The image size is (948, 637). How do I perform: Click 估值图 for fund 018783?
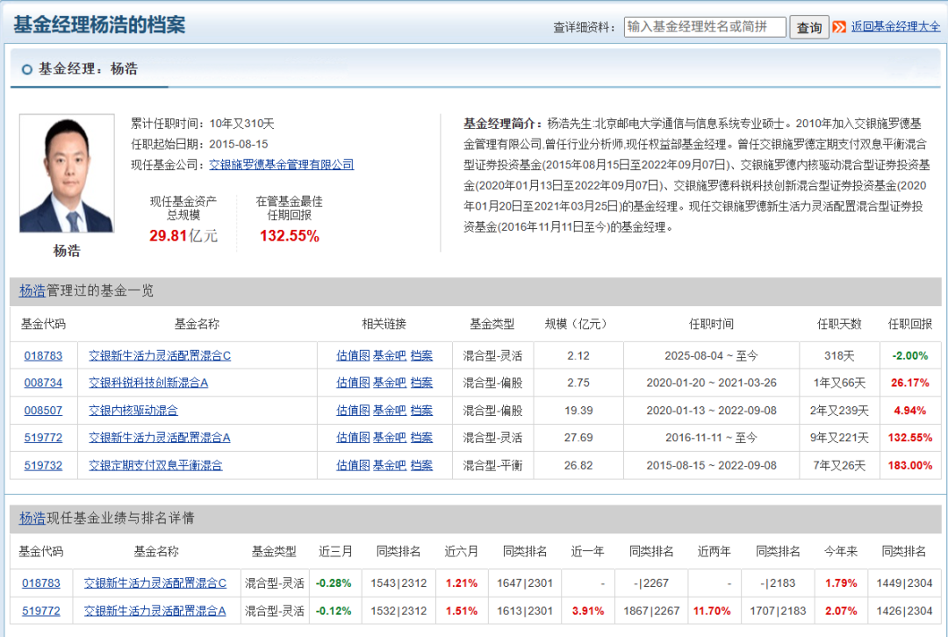353,355
